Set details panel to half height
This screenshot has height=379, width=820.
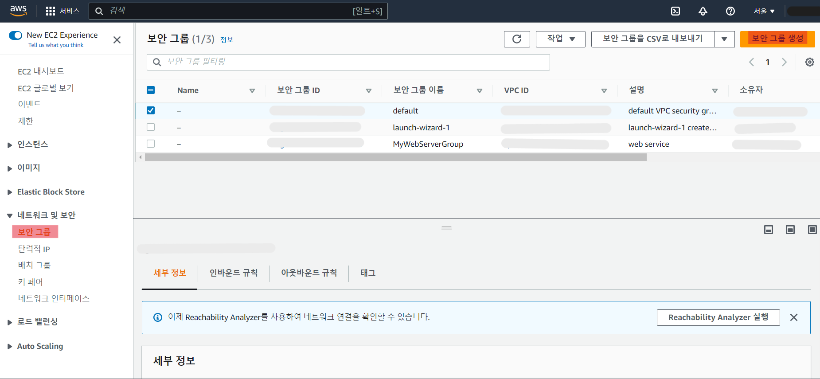click(x=790, y=230)
